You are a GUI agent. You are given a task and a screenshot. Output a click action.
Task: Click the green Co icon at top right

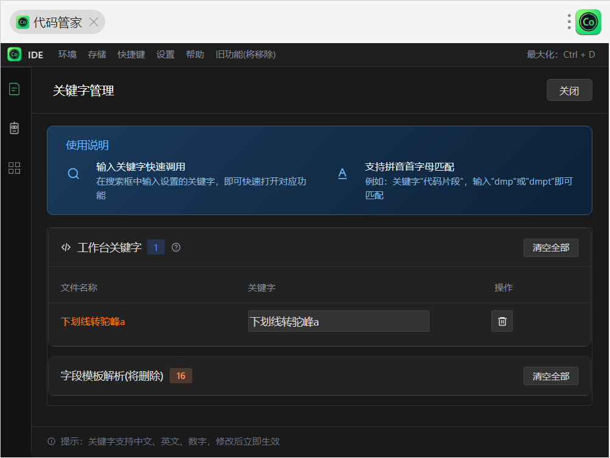(x=588, y=22)
